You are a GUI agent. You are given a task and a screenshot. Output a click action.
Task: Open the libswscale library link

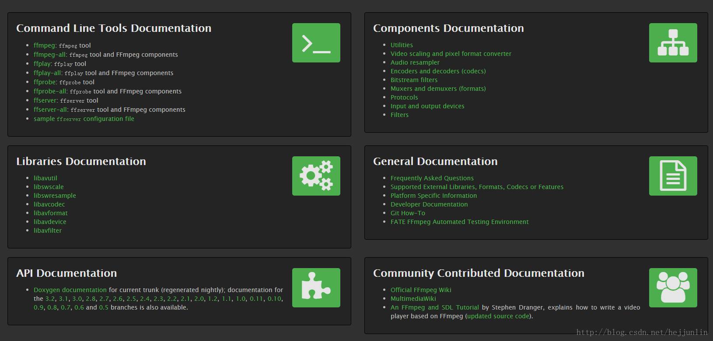(x=49, y=187)
